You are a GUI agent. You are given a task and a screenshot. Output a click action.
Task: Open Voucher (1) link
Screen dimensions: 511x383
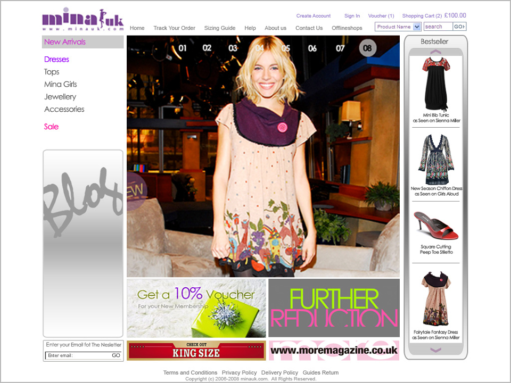pos(381,15)
